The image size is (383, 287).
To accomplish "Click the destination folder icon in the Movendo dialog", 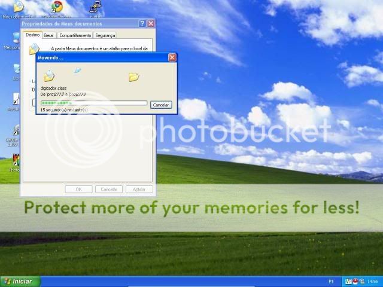I will tap(134, 77).
